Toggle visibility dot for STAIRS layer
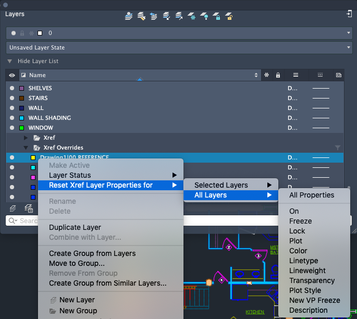Screen dimensions: 357x319 [x=12, y=98]
